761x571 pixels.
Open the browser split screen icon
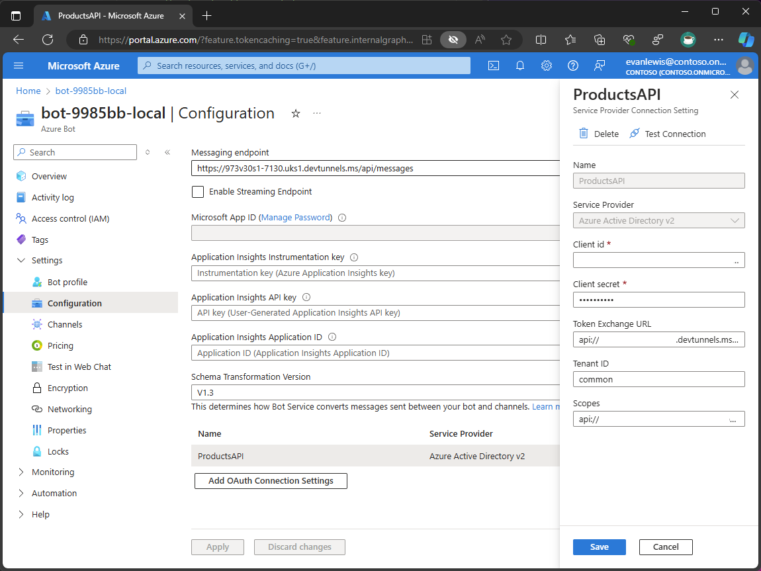(541, 40)
